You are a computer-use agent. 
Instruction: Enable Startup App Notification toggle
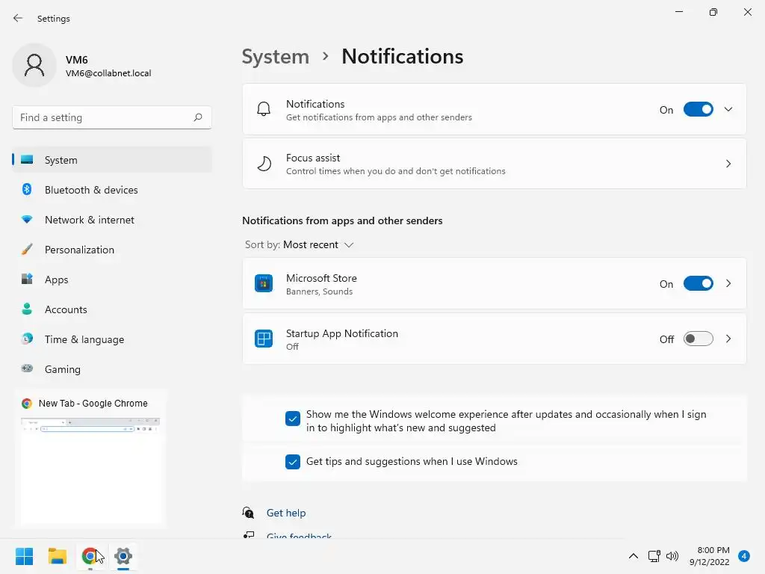(699, 339)
